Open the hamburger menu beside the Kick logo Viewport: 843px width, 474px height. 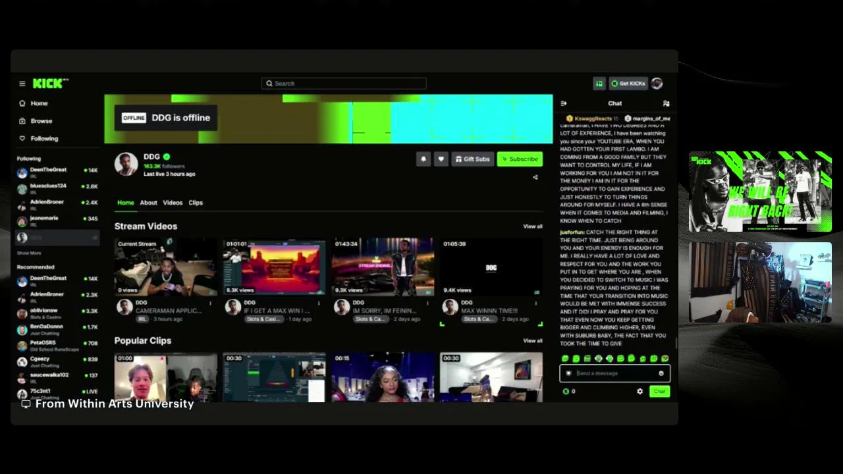pos(22,84)
